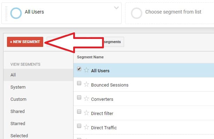
Task: Click the grey circle beside Choose segment
Action: (137, 13)
